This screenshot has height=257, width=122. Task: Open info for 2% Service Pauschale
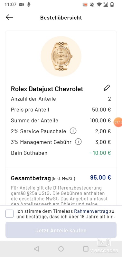click(x=73, y=131)
